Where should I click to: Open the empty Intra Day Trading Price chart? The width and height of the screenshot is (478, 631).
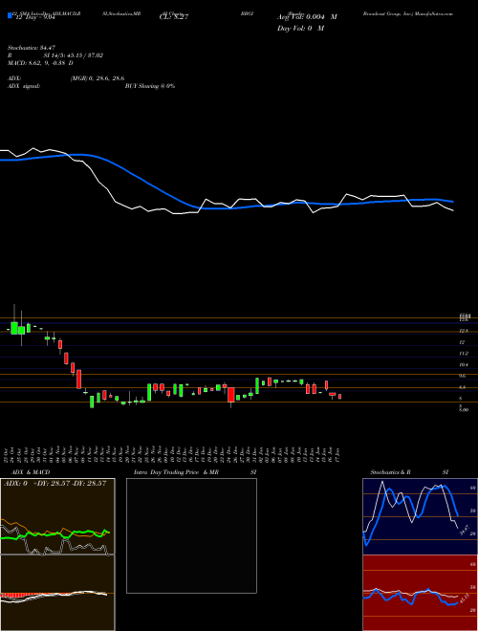191,535
